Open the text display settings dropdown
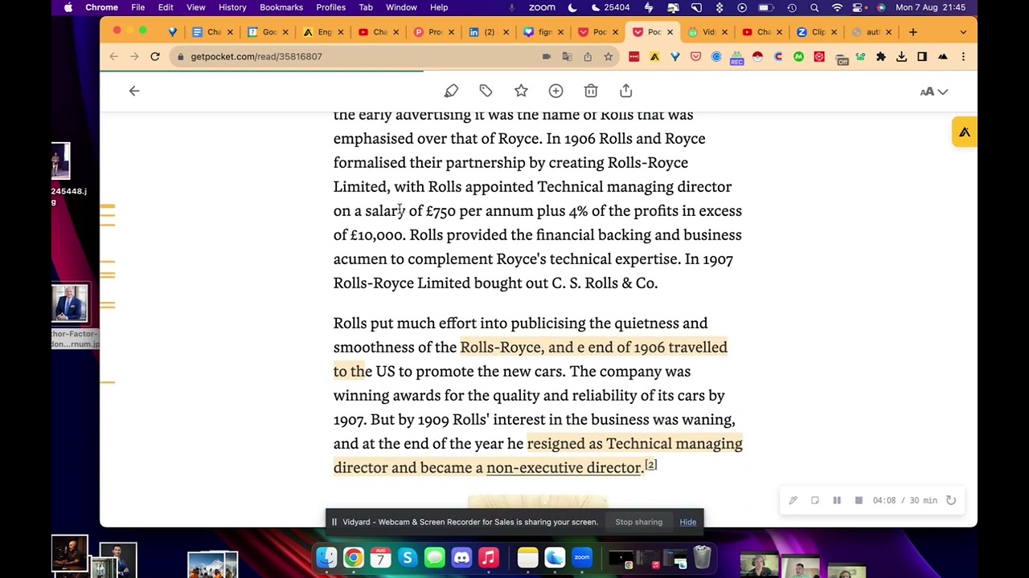 point(934,92)
